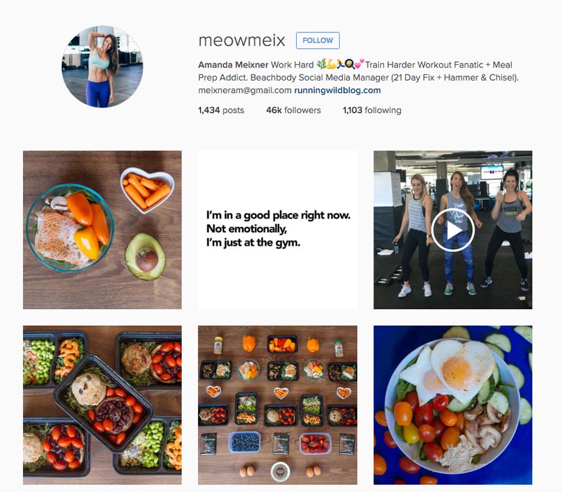View the 1,103 following list
This screenshot has height=492, width=562.
(372, 110)
